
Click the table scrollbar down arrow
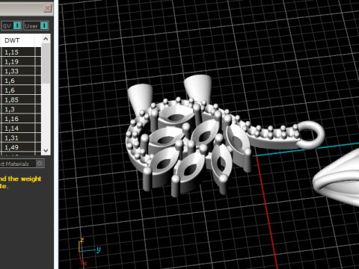(46, 150)
